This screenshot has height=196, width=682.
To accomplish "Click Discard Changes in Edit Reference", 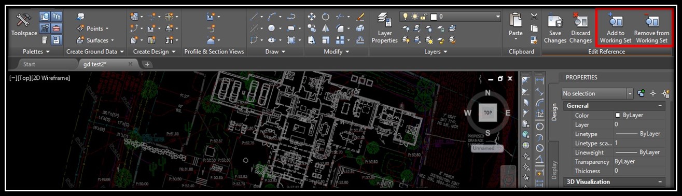I will [580, 29].
